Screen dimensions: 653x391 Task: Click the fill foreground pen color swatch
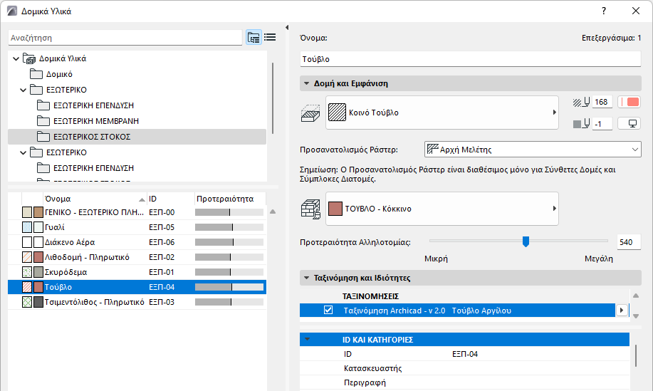630,103
